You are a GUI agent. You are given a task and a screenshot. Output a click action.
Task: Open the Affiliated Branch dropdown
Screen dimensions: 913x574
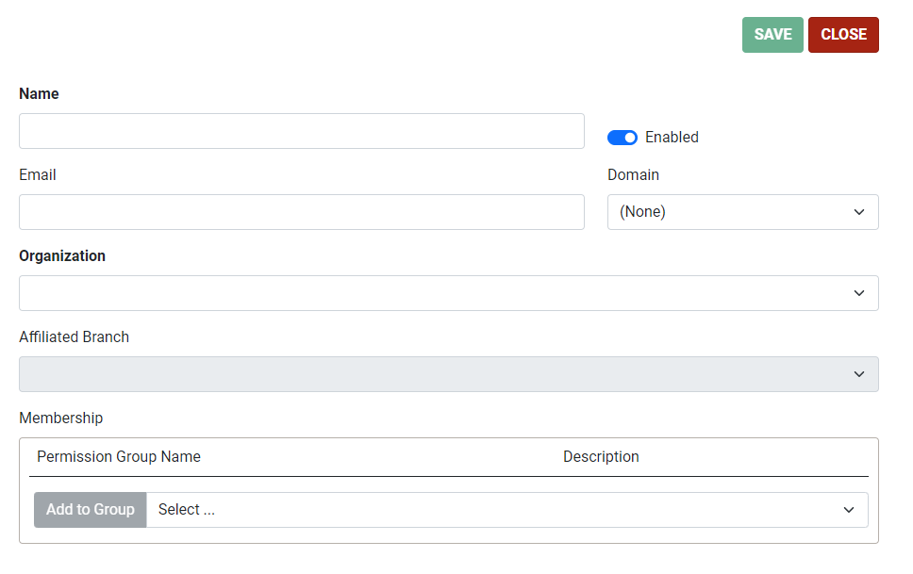tap(448, 374)
